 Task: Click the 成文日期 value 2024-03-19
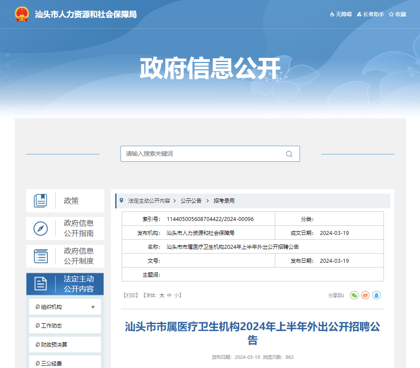coord(334,233)
